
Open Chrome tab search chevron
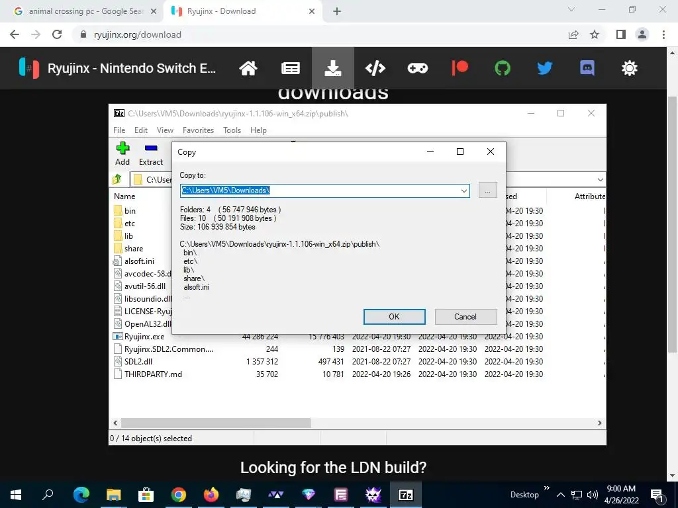571,9
